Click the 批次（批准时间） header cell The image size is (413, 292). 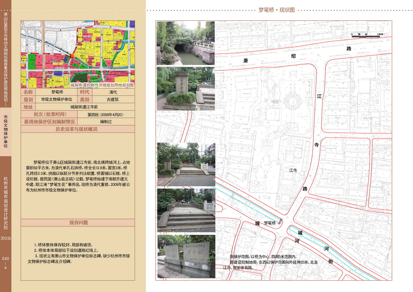pyautogui.click(x=49, y=114)
